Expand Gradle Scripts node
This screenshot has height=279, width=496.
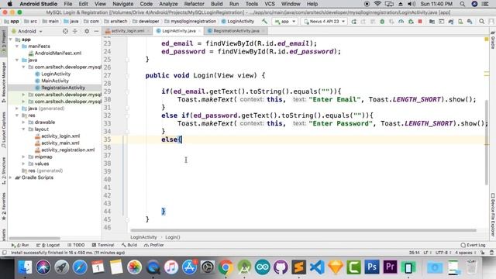[x=11, y=177]
